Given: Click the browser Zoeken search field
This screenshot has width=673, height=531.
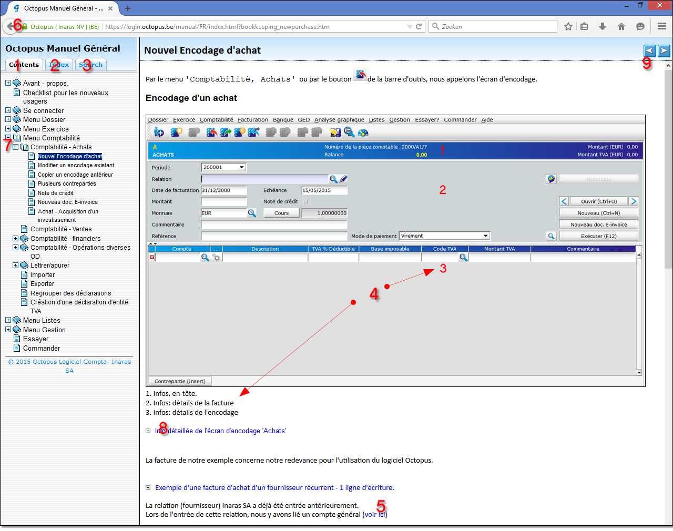Looking at the screenshot, I should click(x=493, y=26).
